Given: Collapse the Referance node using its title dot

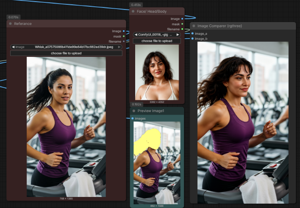Looking at the screenshot, I should click(10, 24).
